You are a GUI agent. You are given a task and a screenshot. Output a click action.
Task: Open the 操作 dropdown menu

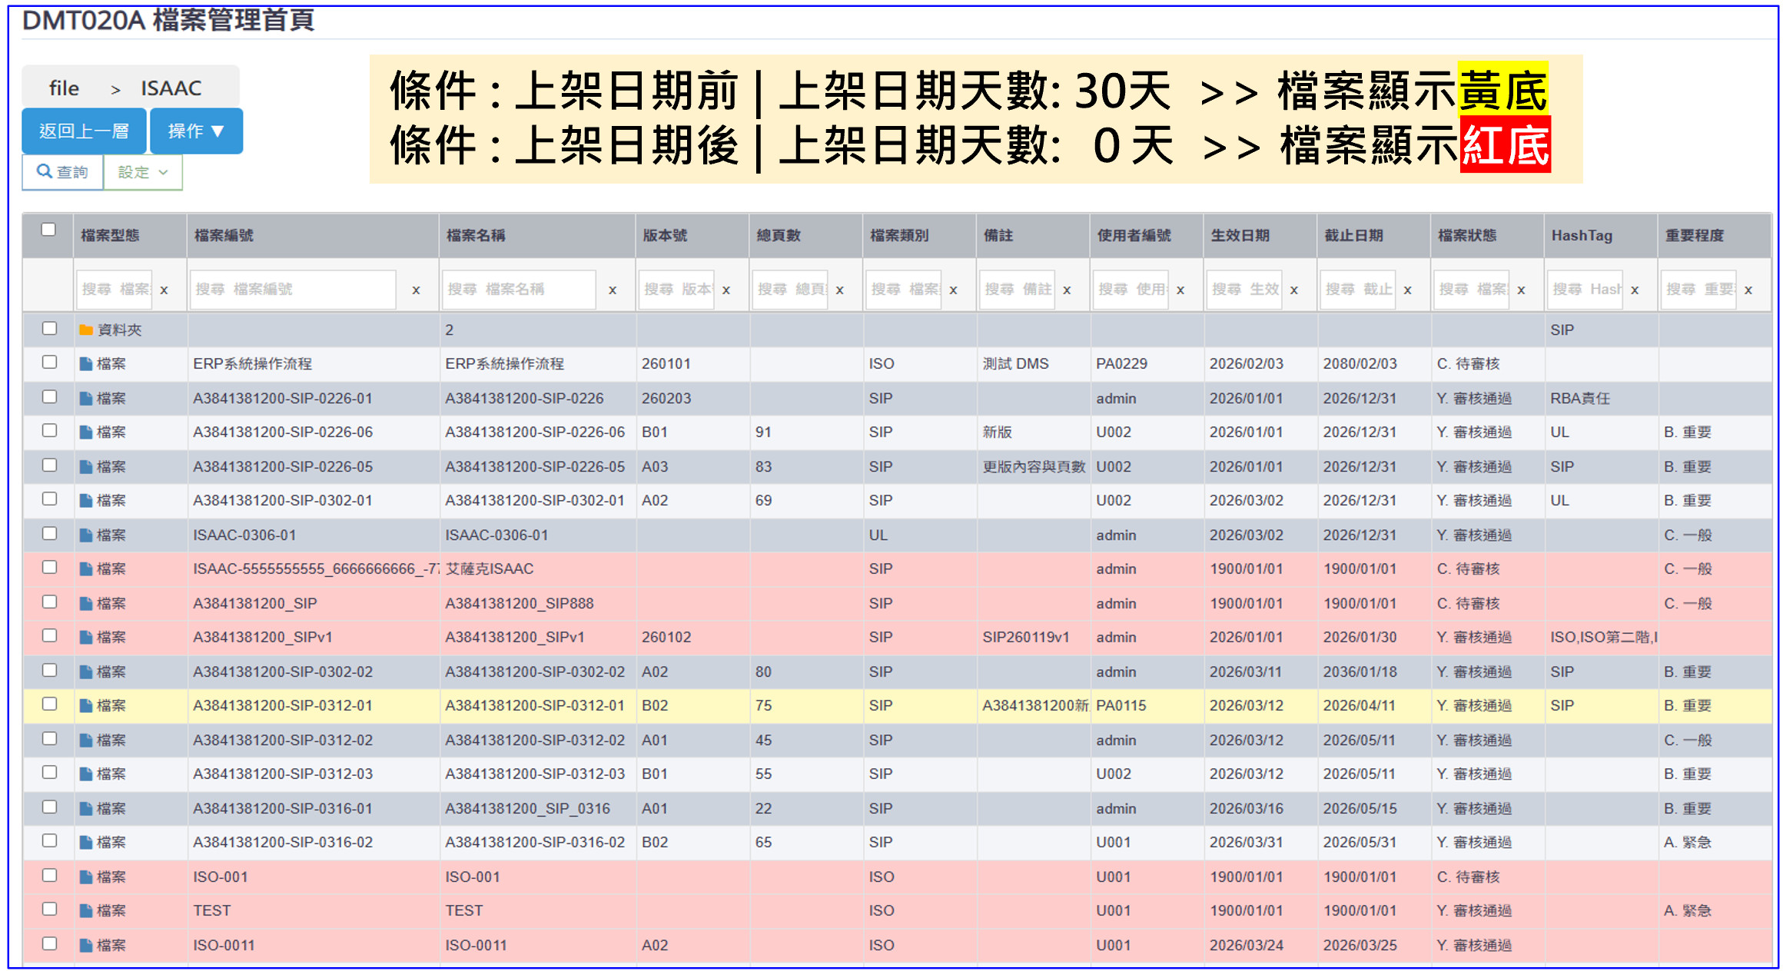tap(197, 131)
